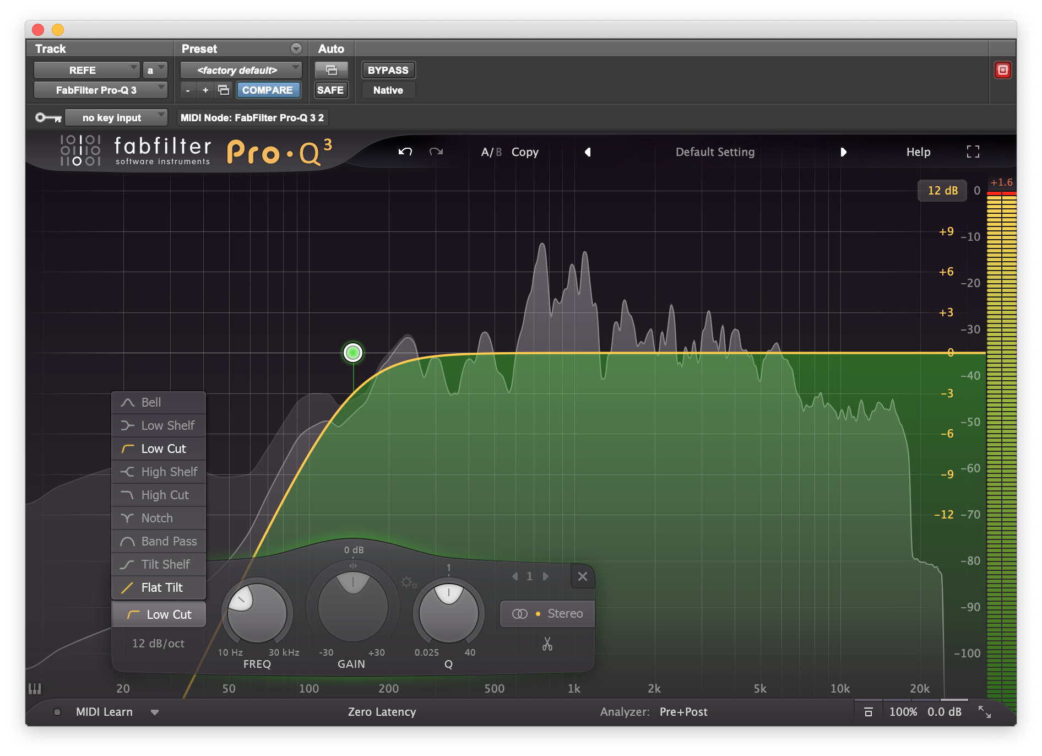Screen dimensions: 1042x756
Task: Click the copy preset settings icon
Action: pos(224,90)
